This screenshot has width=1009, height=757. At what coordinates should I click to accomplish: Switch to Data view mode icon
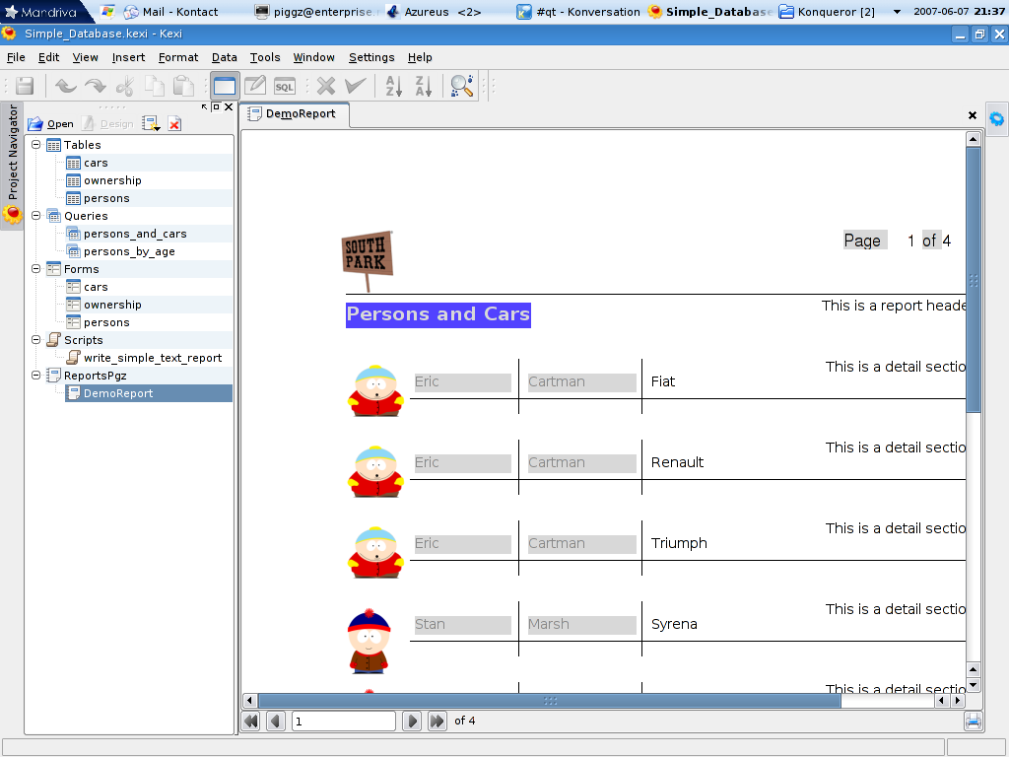[225, 86]
